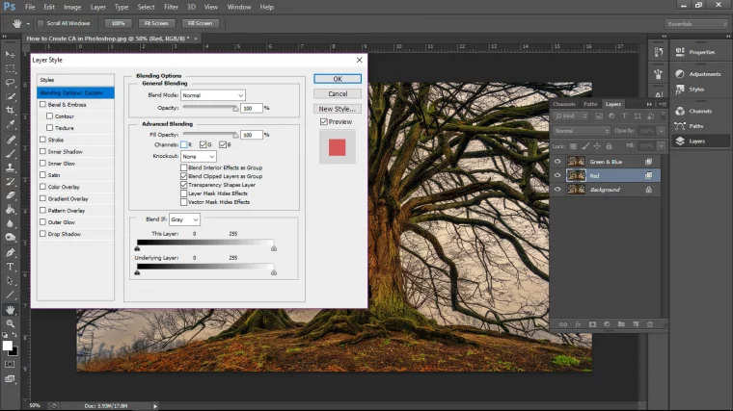Select the Pen tool
Viewport: 733px width, 411px height.
click(10, 253)
